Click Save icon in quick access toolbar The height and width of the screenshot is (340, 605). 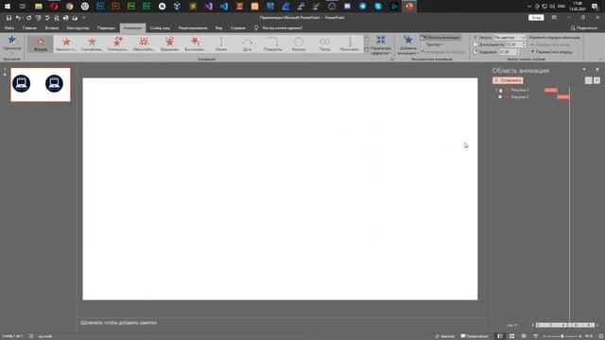click(x=9, y=18)
